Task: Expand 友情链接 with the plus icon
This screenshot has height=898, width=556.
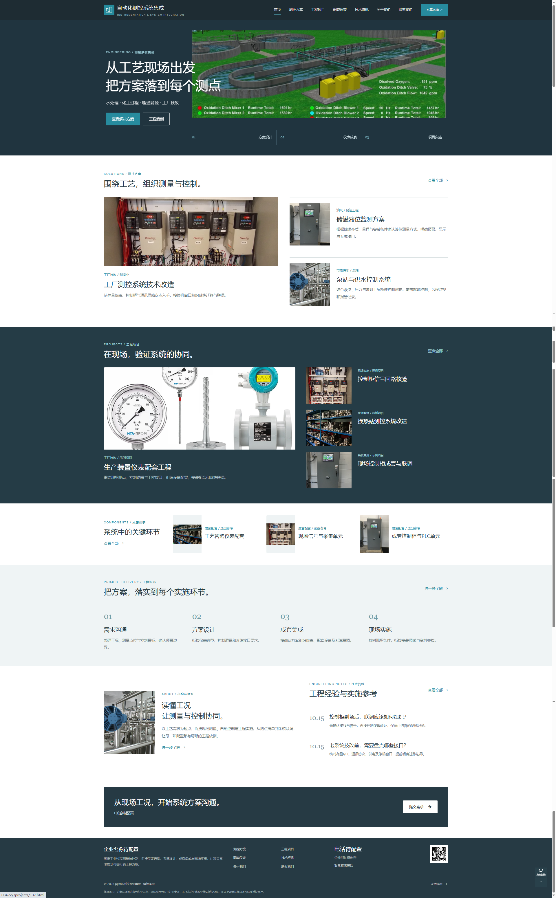Action: click(447, 884)
